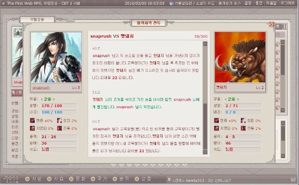Click the player's 관통 penetration stat icon
The height and width of the screenshot is (185, 299).
(x=60, y=128)
